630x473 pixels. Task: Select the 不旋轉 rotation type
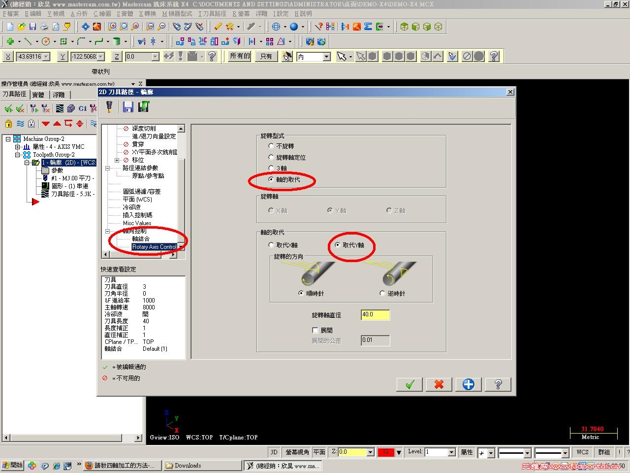tap(271, 146)
